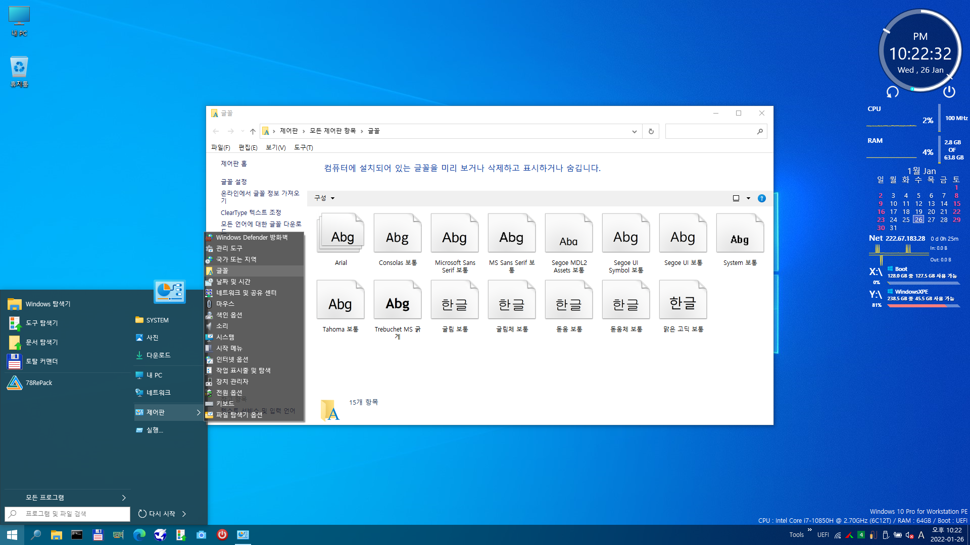This screenshot has height=545, width=970.
Task: Click the help question mark icon
Action: (x=762, y=198)
